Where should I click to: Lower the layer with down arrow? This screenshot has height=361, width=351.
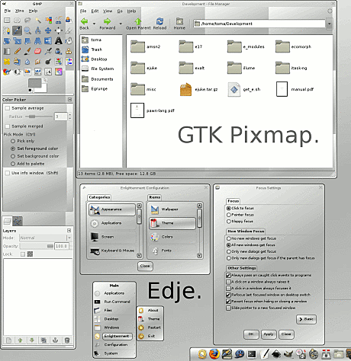click(32, 340)
